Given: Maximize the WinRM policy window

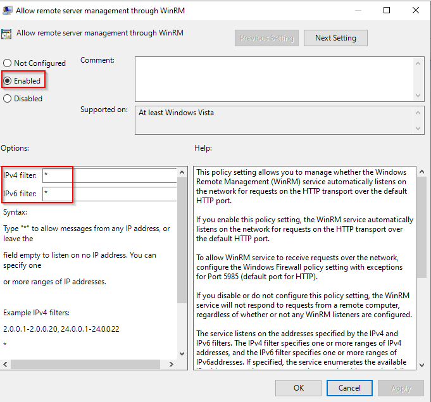Looking at the screenshot, I should tap(387, 10).
